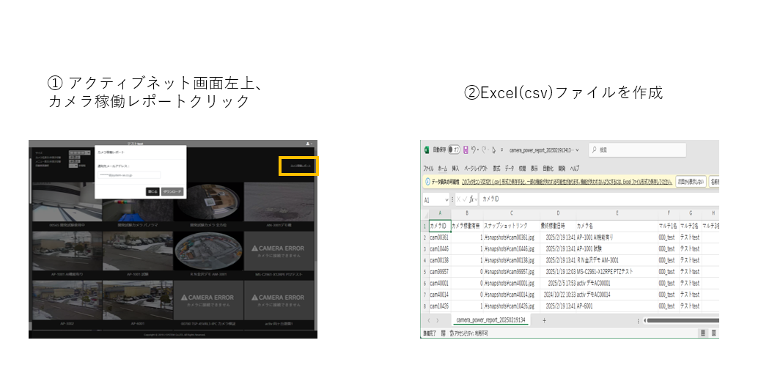772x384 pixels.
Task: Click the confirm checkmark in formula bar
Action: click(x=465, y=199)
